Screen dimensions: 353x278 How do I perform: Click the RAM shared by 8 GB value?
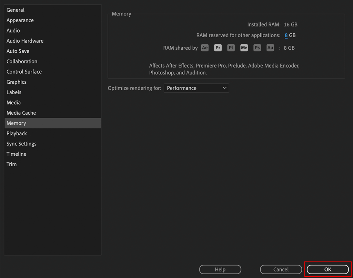tap(289, 48)
